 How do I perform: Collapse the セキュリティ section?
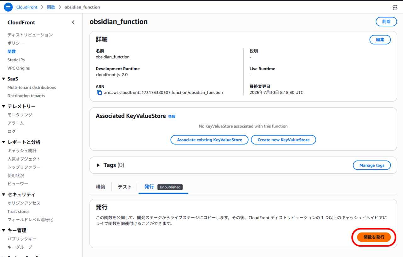click(x=3, y=194)
